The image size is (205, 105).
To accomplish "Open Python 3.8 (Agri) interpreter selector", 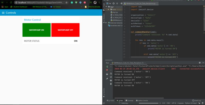I will click(191, 103).
